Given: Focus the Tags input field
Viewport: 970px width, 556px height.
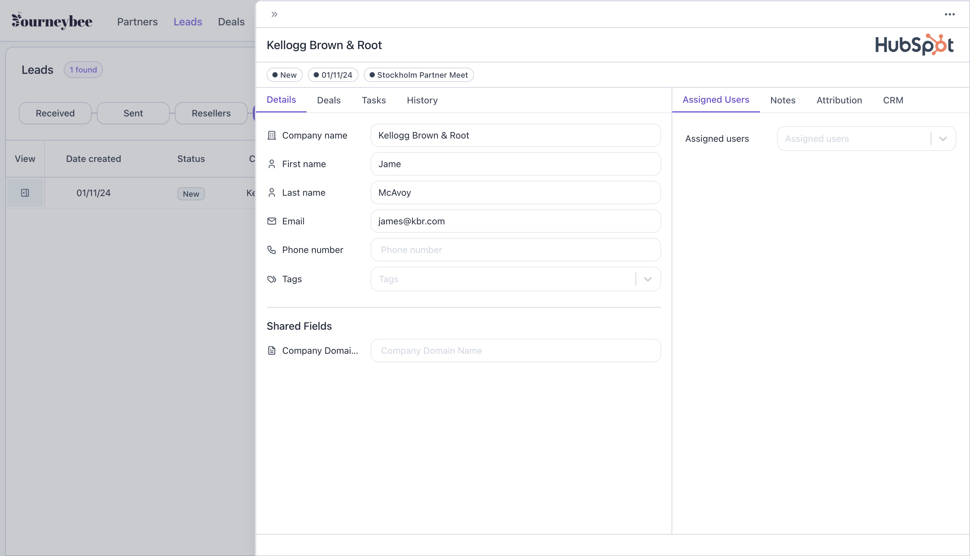Looking at the screenshot, I should click(515, 279).
